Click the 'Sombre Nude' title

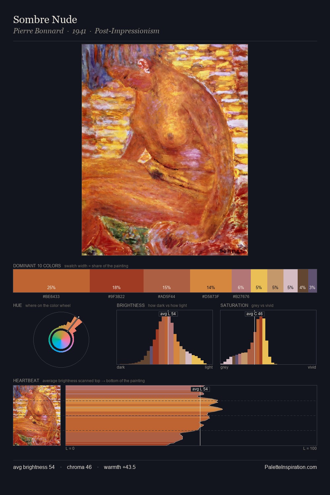(x=45, y=19)
